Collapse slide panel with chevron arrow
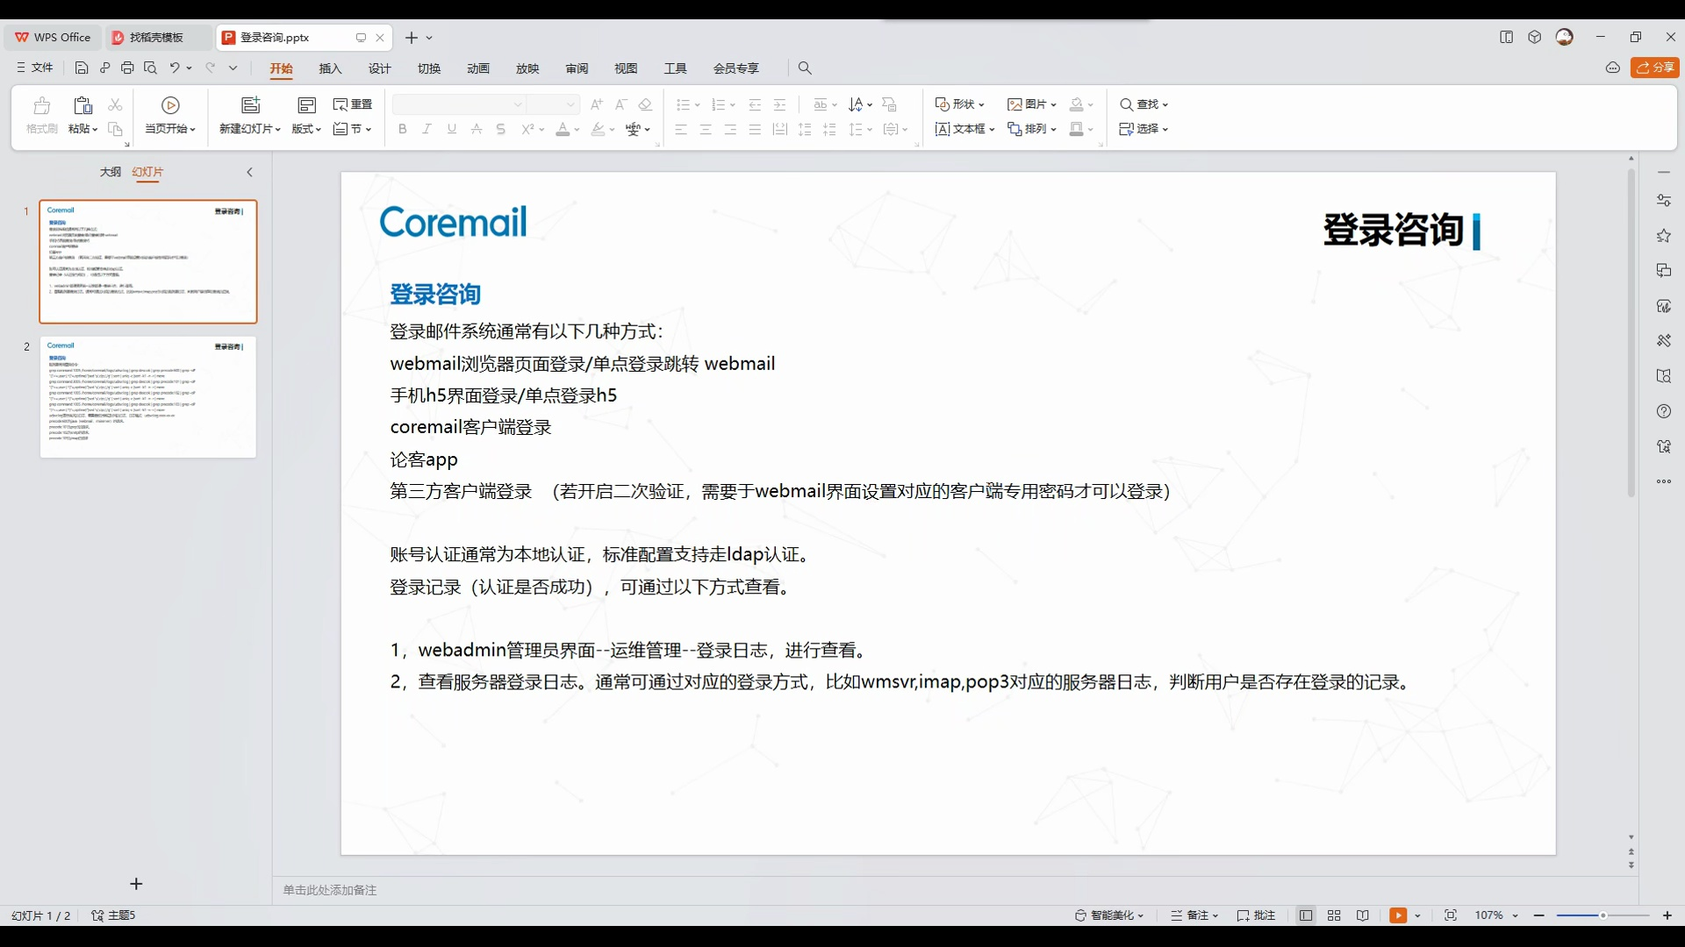1685x947 pixels. [249, 172]
